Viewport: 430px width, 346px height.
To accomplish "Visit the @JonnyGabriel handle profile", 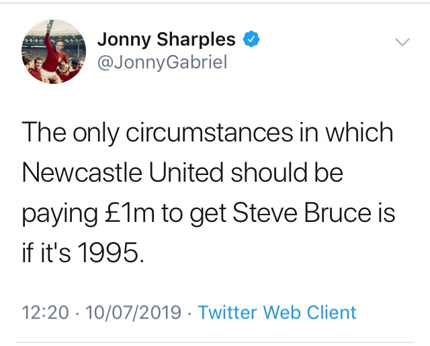I will (x=163, y=62).
